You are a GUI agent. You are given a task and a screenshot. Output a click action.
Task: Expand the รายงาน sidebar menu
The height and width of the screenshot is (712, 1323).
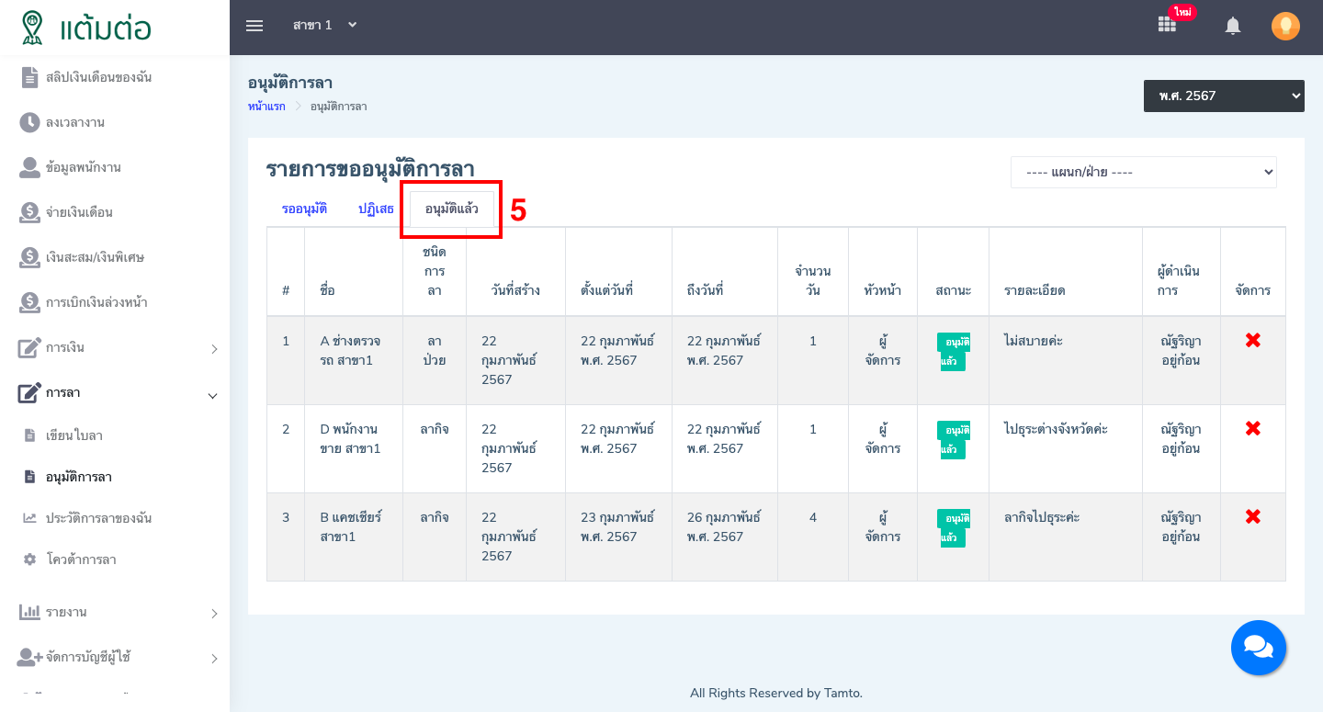[119, 613]
